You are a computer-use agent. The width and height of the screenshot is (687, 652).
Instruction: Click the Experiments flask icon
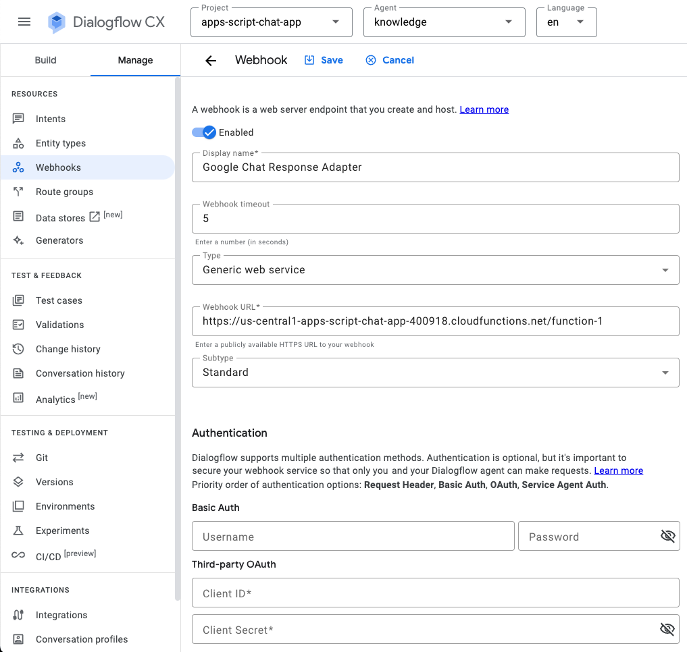pyautogui.click(x=18, y=531)
